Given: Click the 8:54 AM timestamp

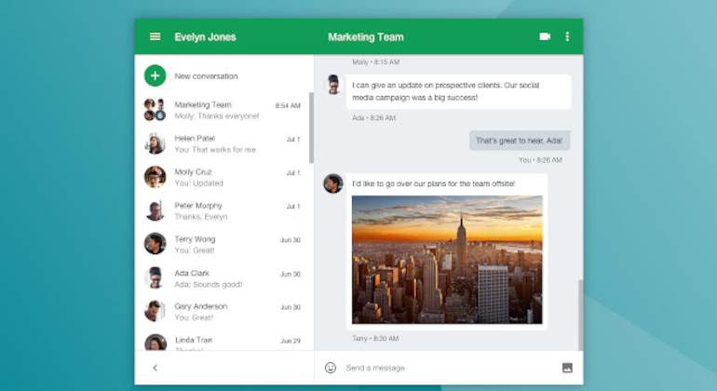Looking at the screenshot, I should click(288, 105).
